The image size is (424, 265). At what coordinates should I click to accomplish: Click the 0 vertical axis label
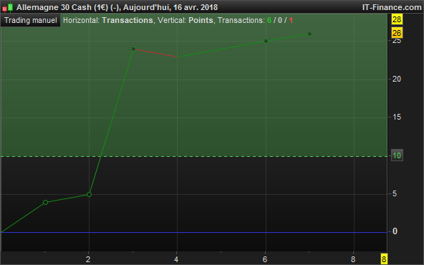pyautogui.click(x=395, y=231)
